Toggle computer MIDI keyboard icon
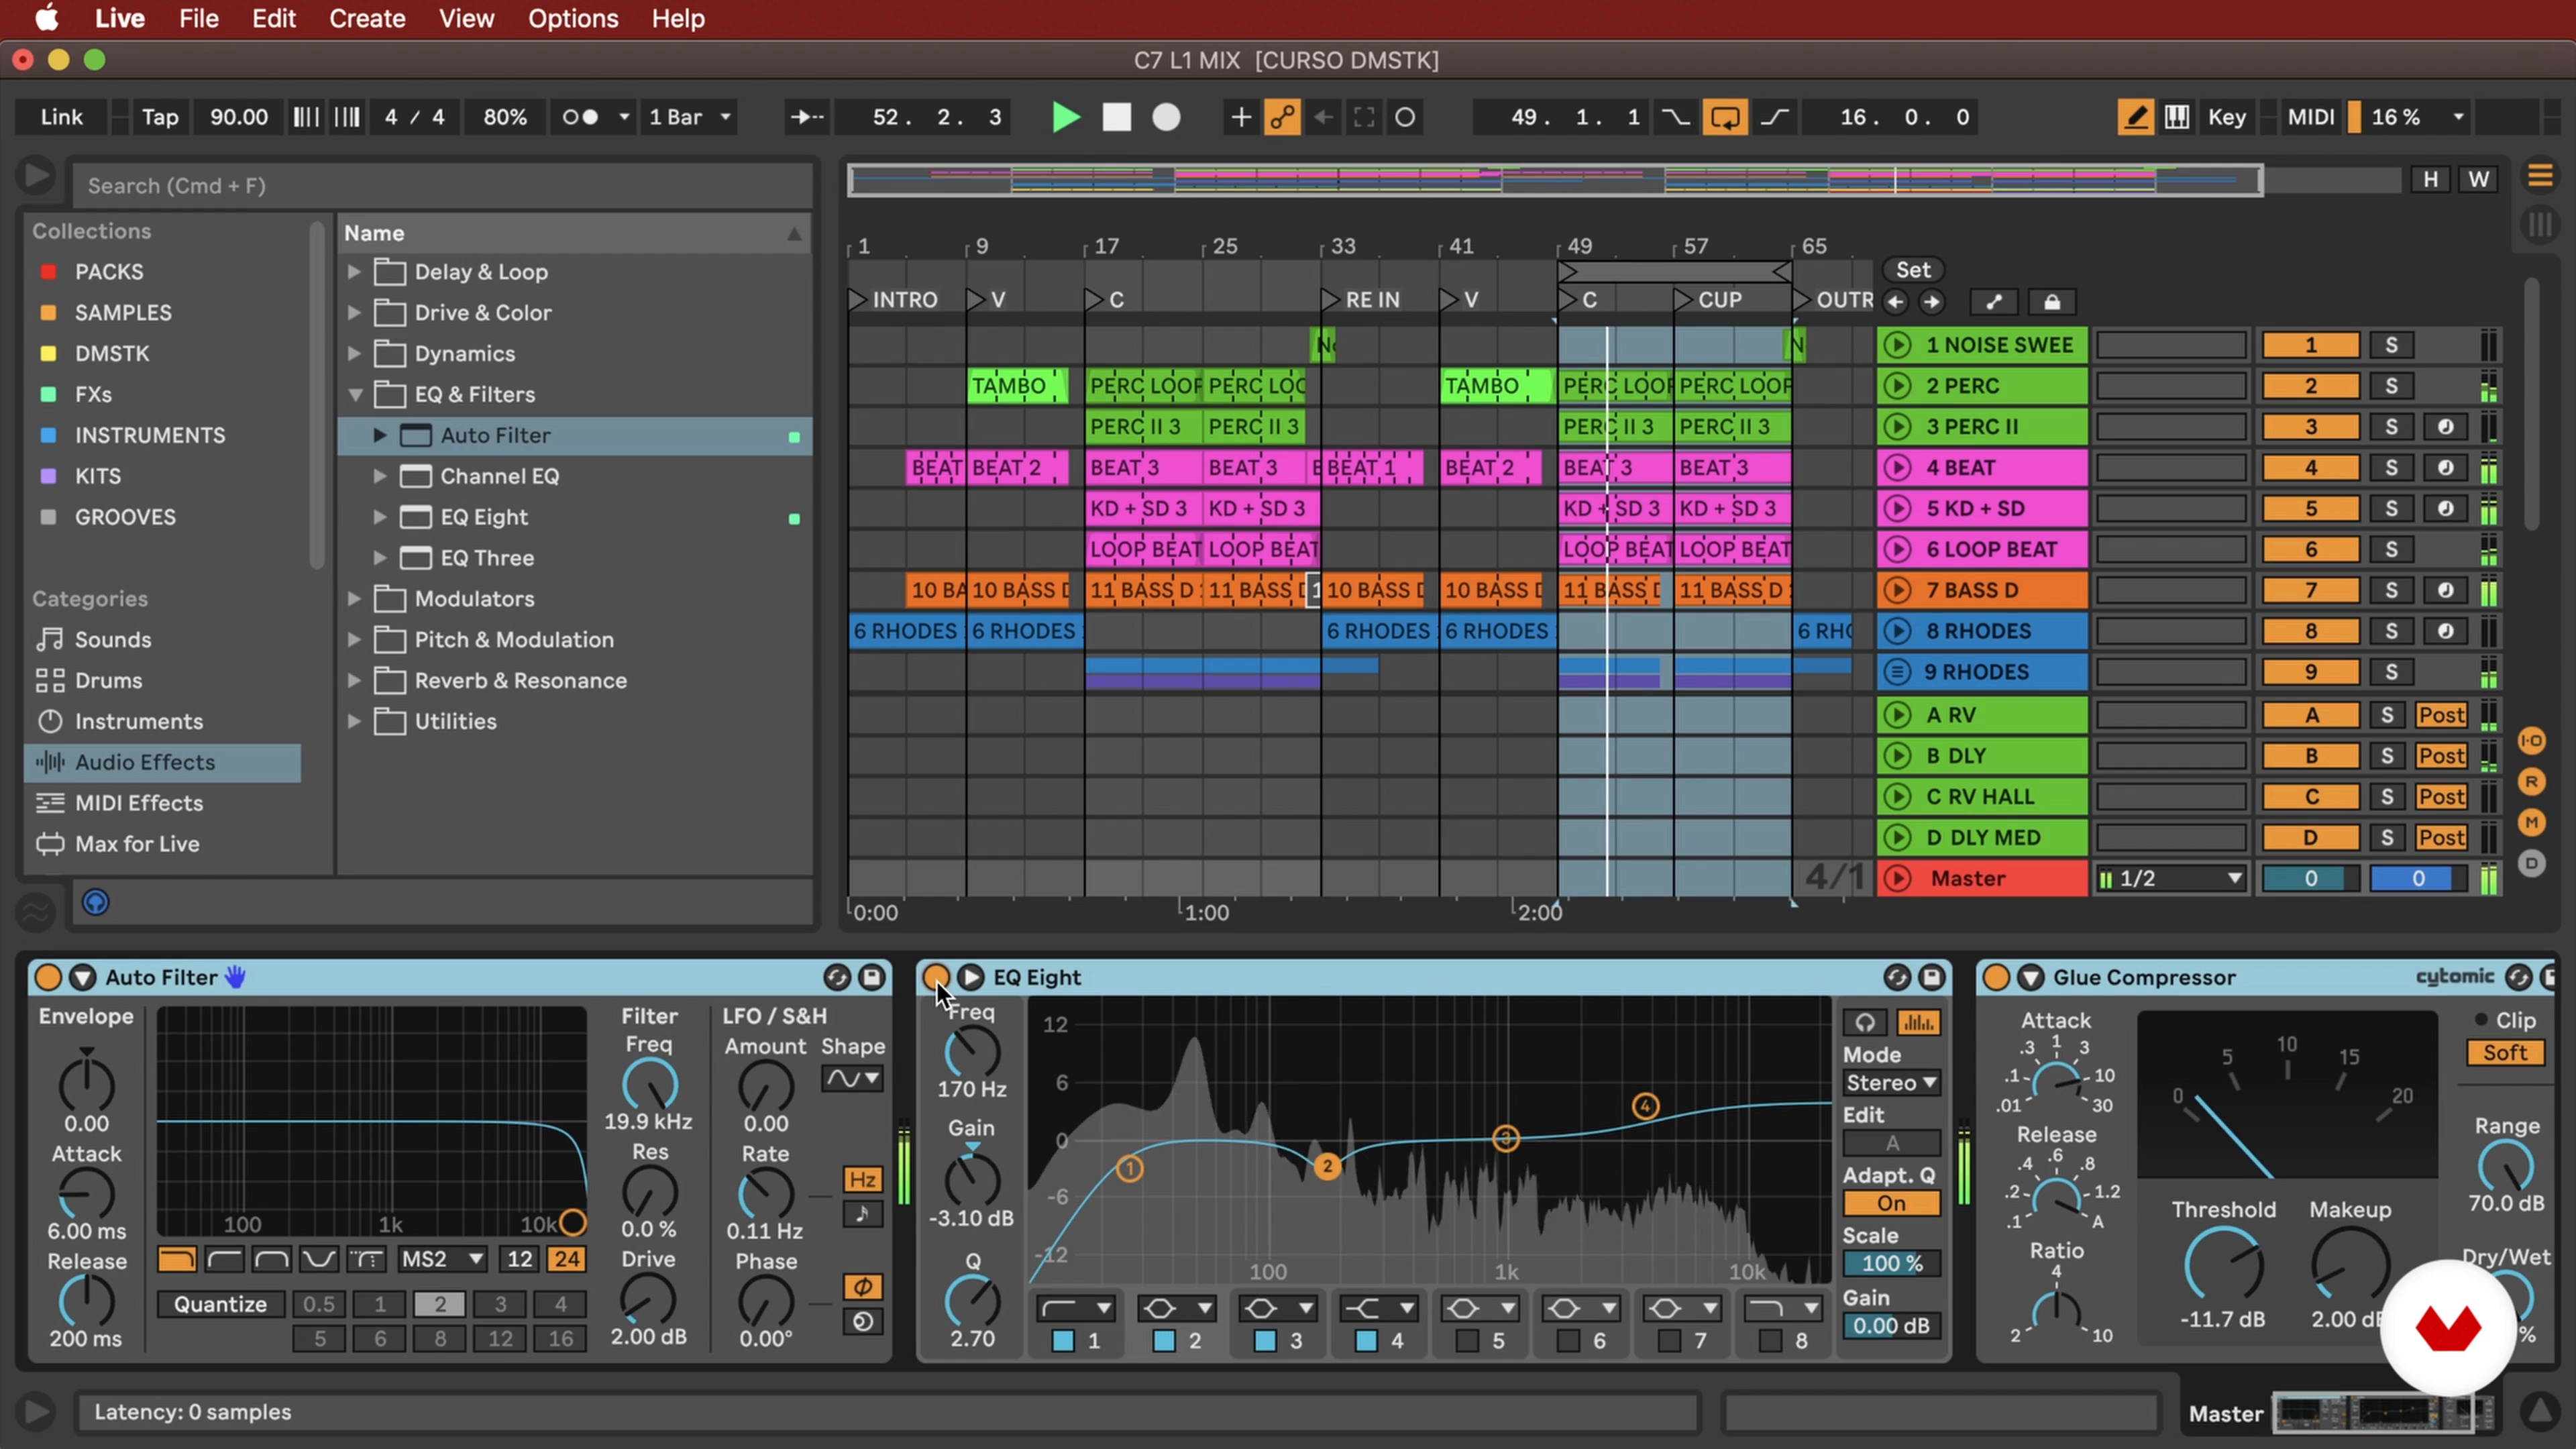The width and height of the screenshot is (2576, 1449). [x=2177, y=117]
